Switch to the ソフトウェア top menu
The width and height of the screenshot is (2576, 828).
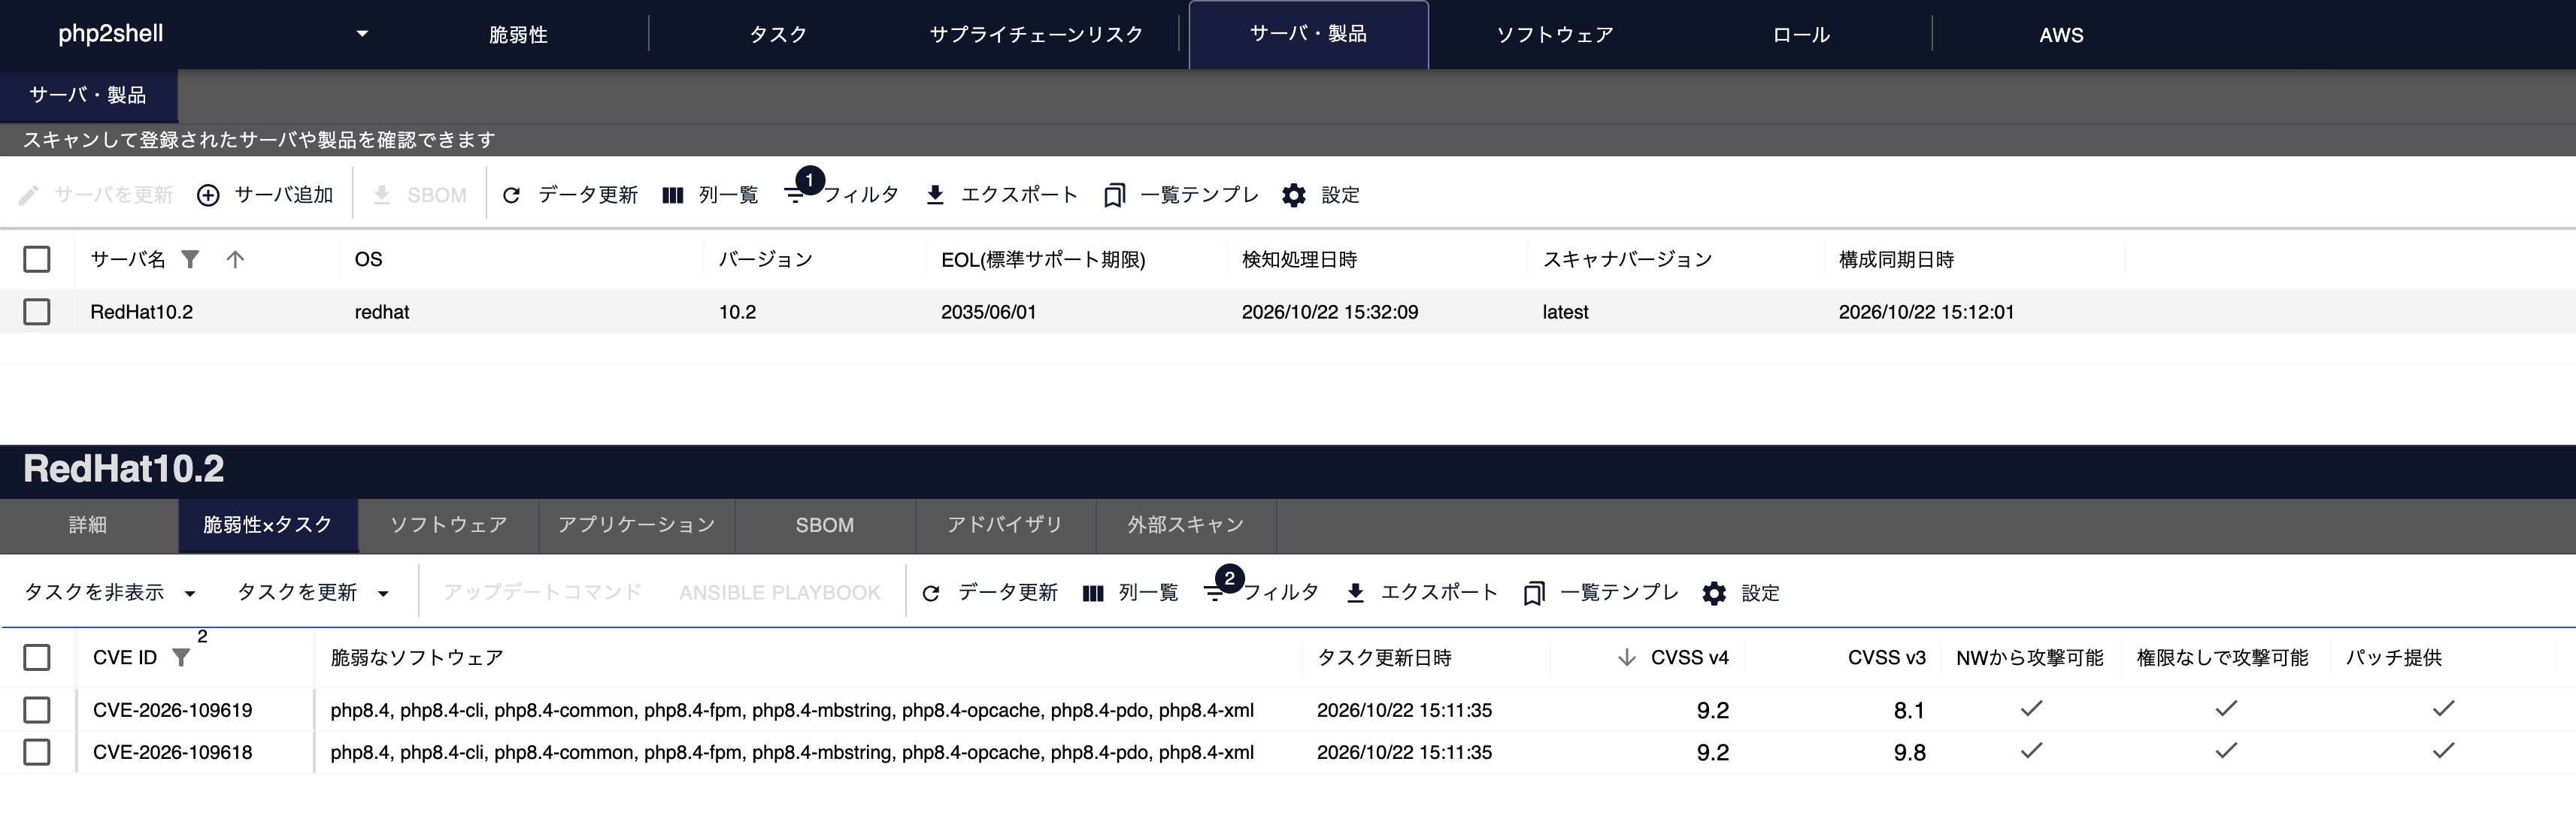point(1555,34)
